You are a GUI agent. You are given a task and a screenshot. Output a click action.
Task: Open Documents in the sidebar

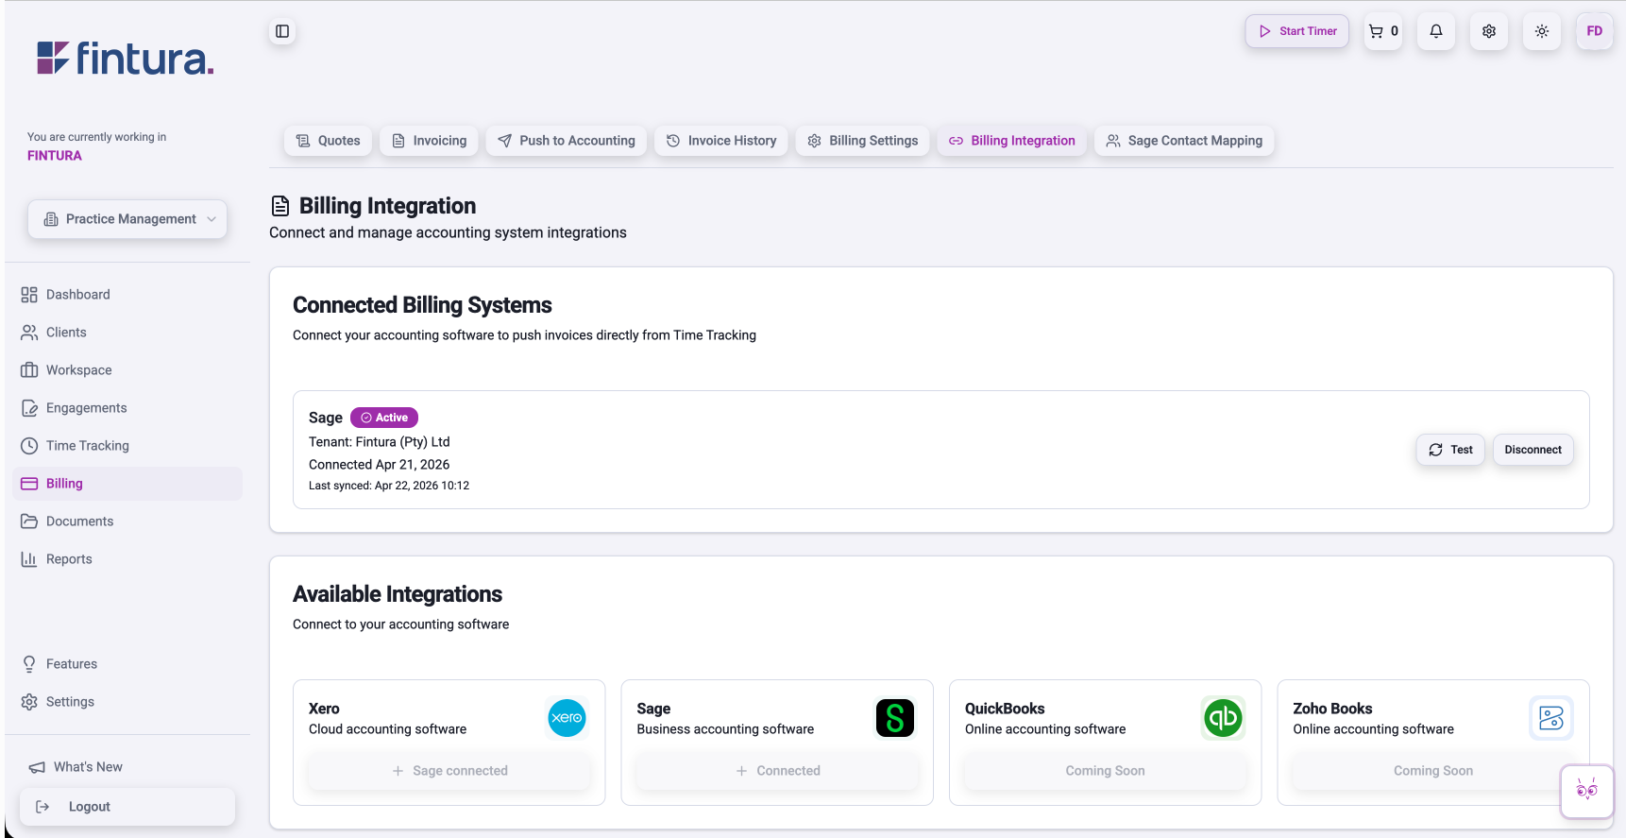point(127,522)
